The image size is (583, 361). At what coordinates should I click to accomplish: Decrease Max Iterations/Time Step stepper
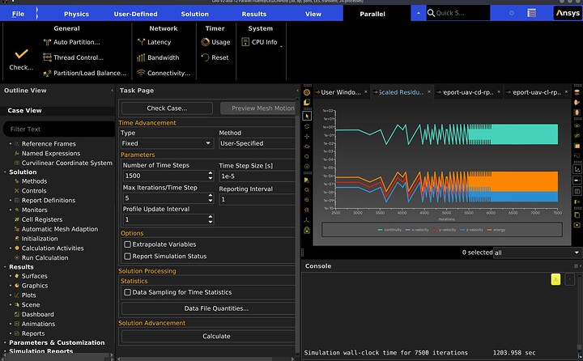click(x=211, y=201)
